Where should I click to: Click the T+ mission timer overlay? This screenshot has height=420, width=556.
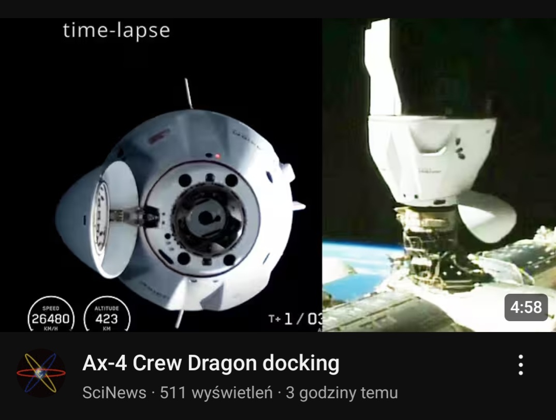[x=295, y=319]
